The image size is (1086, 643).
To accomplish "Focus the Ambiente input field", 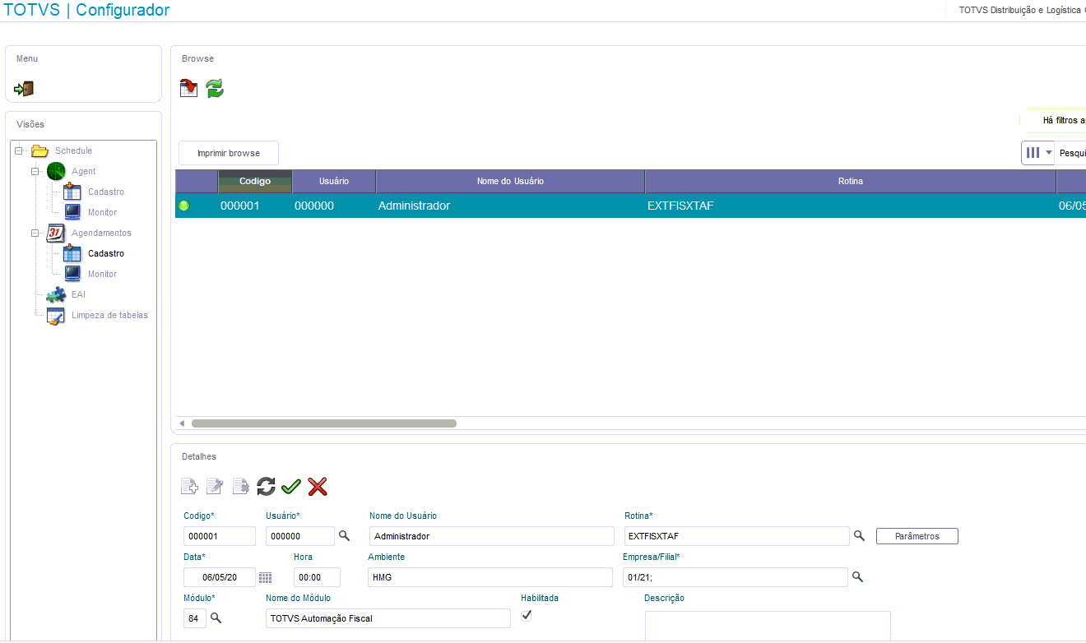I will pyautogui.click(x=490, y=577).
